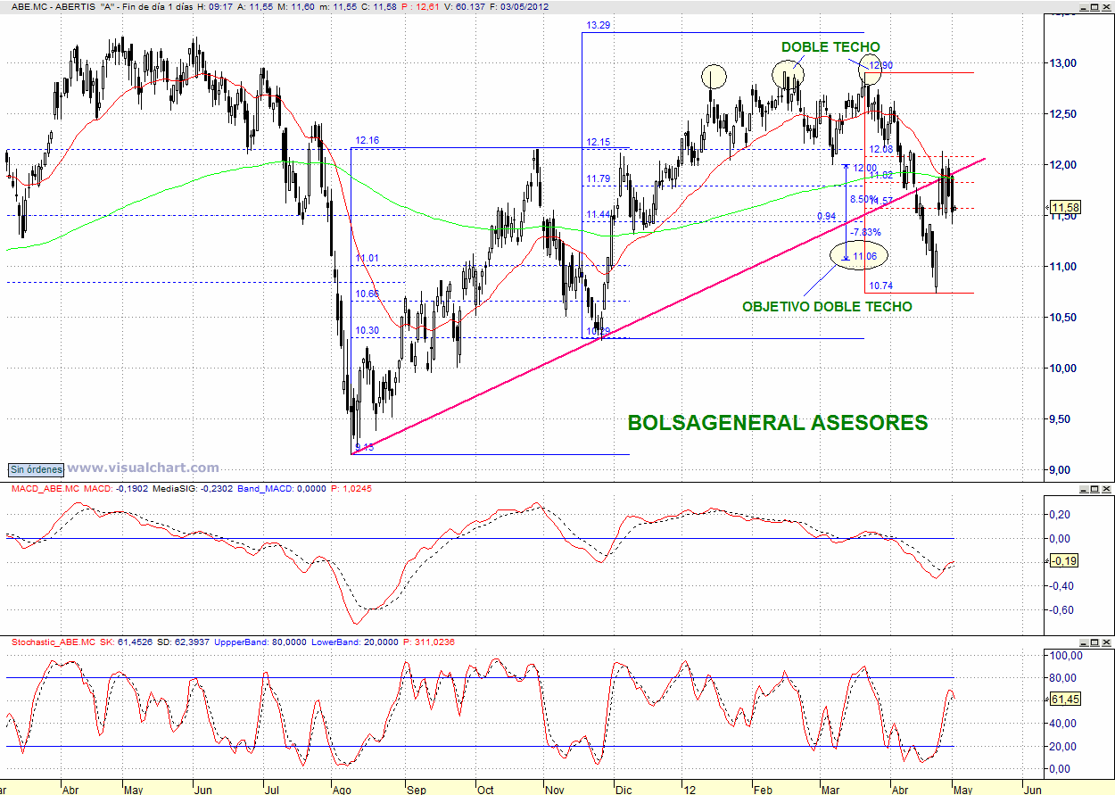This screenshot has height=795, width=1115.
Task: Maximize the main price chart pane
Action: click(x=1094, y=7)
